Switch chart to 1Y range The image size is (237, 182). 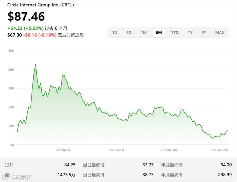190,32
